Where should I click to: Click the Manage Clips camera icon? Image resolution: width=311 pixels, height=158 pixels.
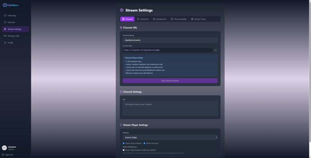(5, 36)
